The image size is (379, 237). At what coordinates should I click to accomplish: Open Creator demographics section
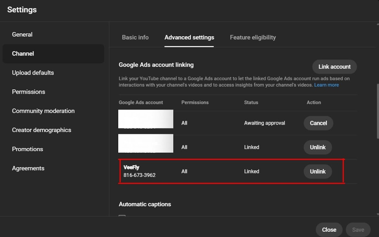tap(53, 130)
